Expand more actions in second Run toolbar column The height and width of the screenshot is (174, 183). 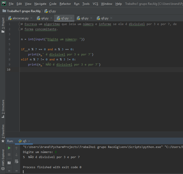(x=16, y=171)
